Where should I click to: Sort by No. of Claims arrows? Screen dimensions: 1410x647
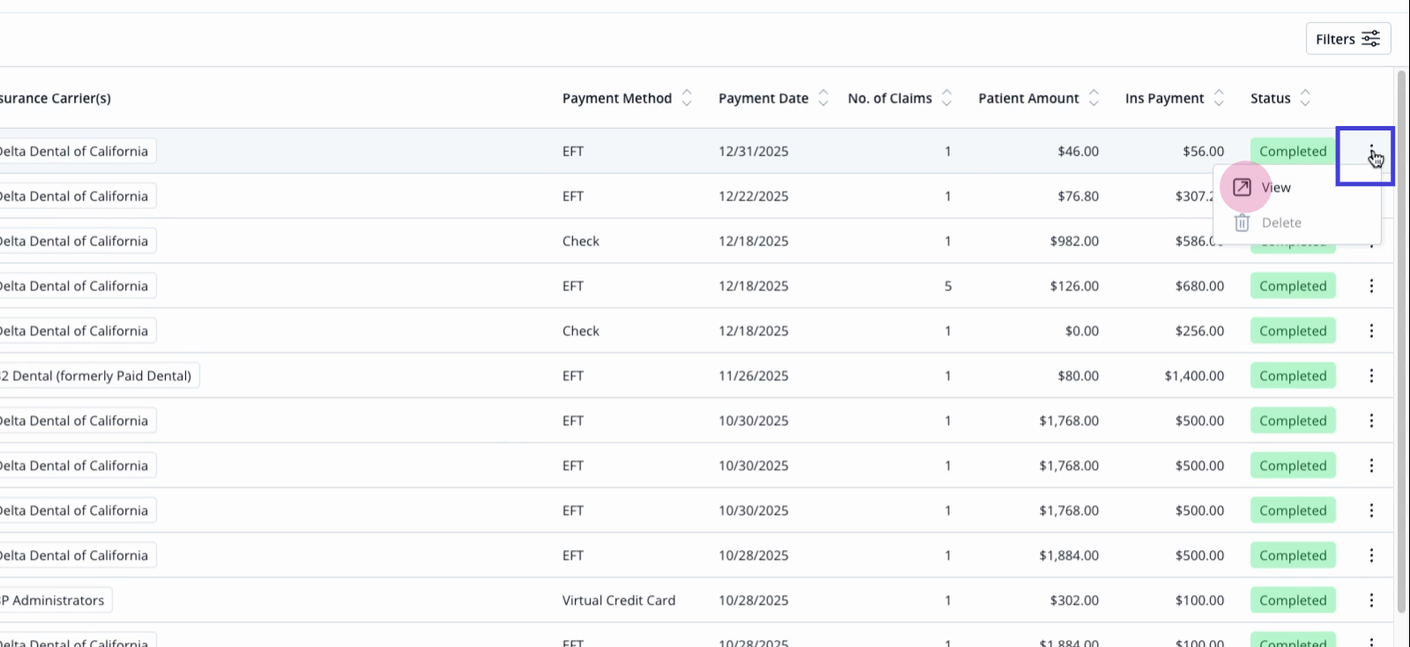pos(947,98)
